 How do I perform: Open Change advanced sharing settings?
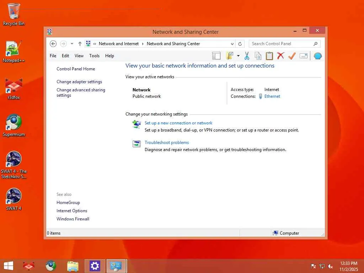81,92
